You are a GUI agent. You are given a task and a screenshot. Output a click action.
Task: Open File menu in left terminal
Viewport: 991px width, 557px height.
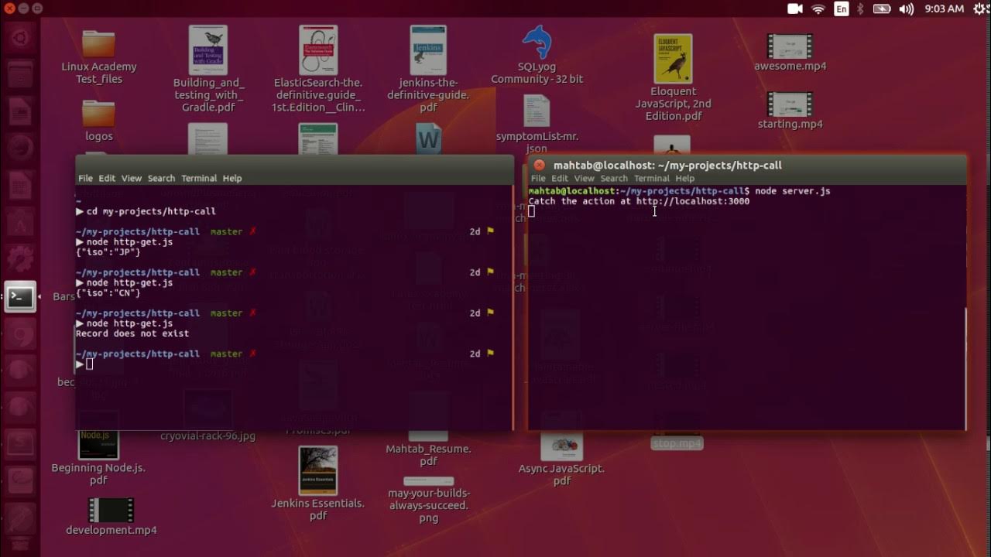coord(85,178)
